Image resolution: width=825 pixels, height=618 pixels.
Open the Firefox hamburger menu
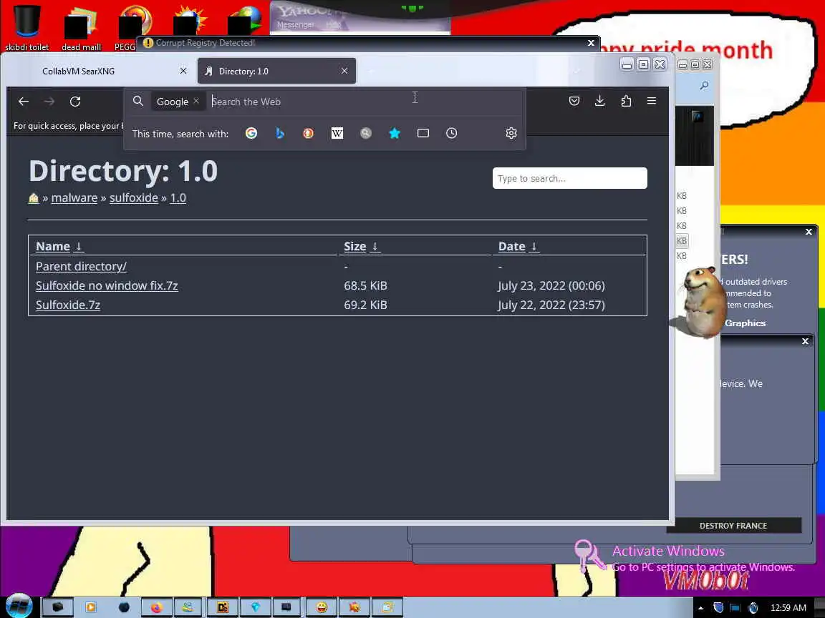(652, 101)
